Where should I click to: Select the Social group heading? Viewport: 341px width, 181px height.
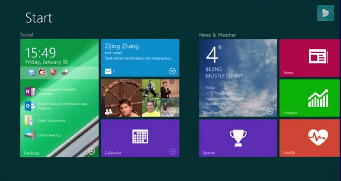pyautogui.click(x=27, y=34)
